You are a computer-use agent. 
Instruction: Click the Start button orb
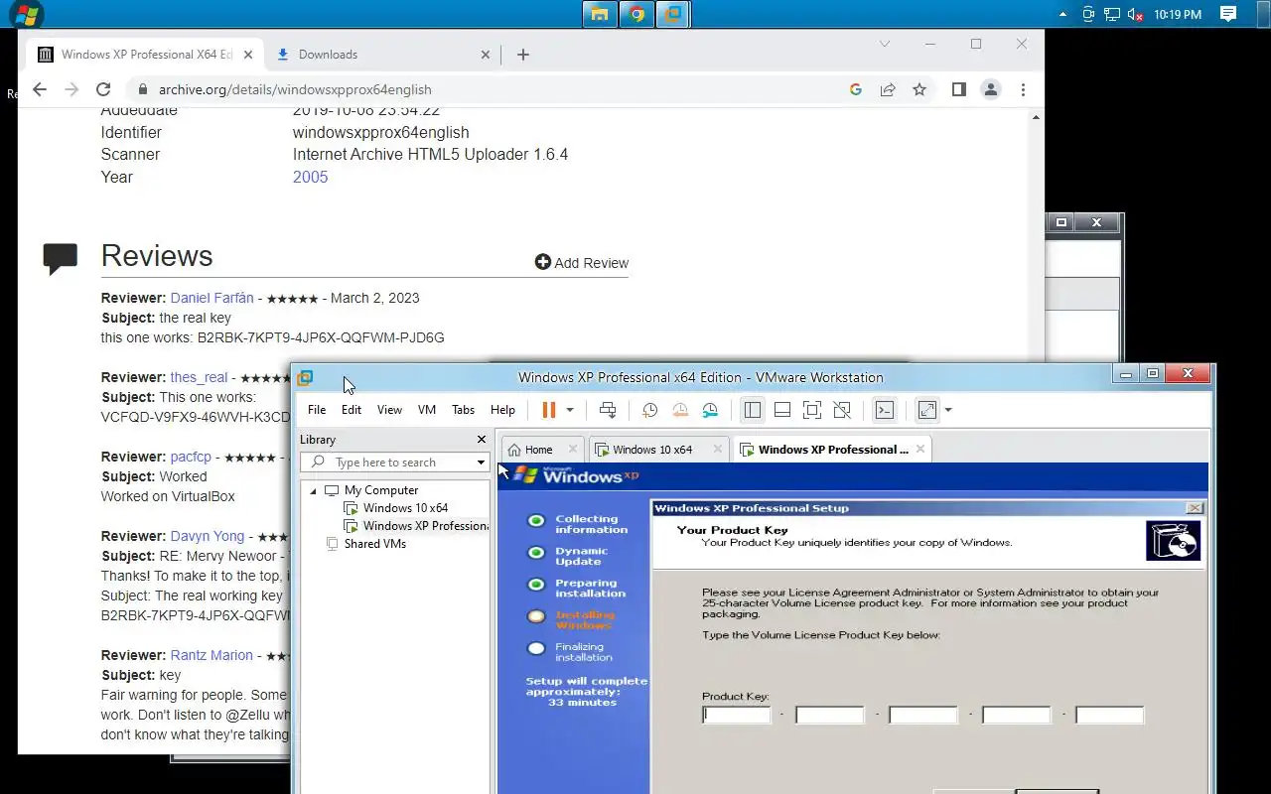point(26,14)
